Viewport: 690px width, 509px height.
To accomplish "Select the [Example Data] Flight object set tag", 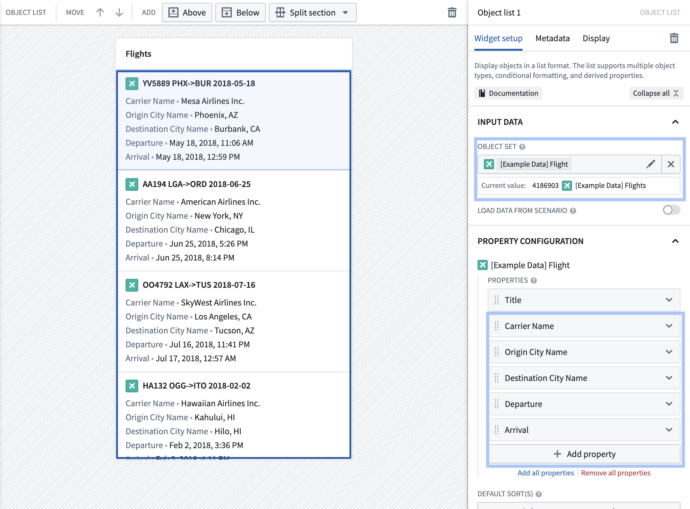I will click(534, 164).
